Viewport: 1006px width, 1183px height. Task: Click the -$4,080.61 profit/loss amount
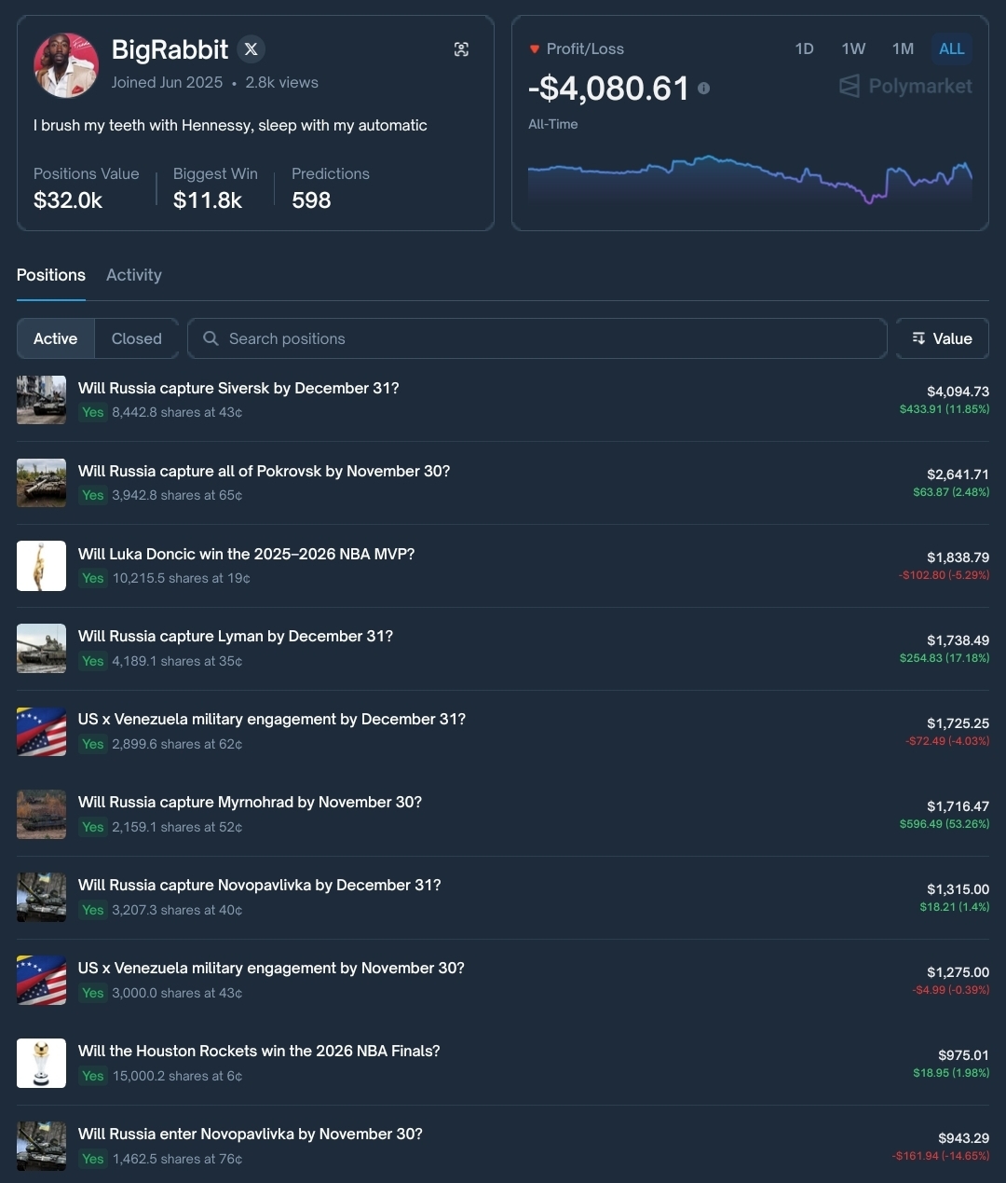click(x=609, y=89)
